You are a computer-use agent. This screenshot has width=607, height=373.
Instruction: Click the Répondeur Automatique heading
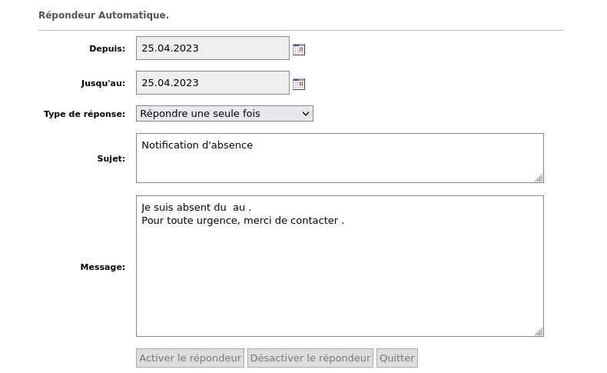104,15
